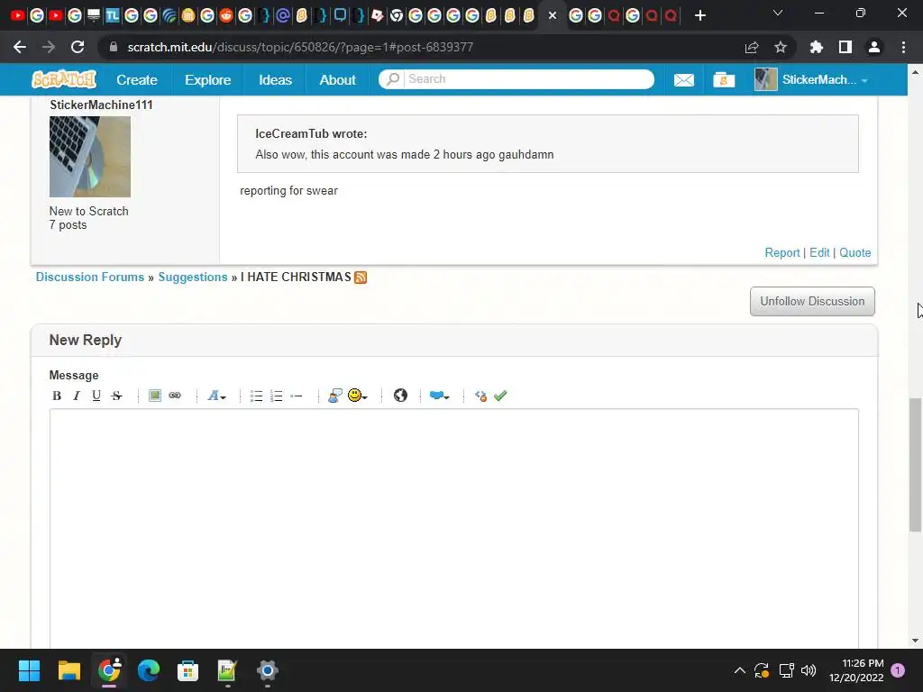
Task: Open Settings gear on taskbar
Action: [x=267, y=670]
